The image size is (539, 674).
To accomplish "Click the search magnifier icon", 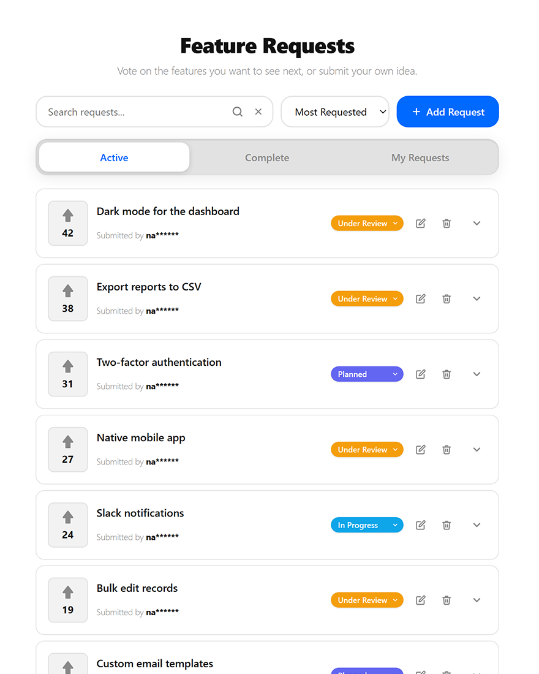I will pyautogui.click(x=238, y=112).
